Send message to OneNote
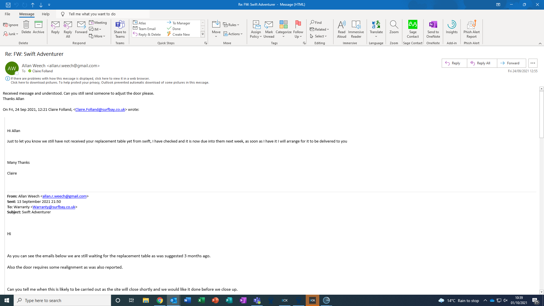The image size is (544, 306). tap(433, 29)
